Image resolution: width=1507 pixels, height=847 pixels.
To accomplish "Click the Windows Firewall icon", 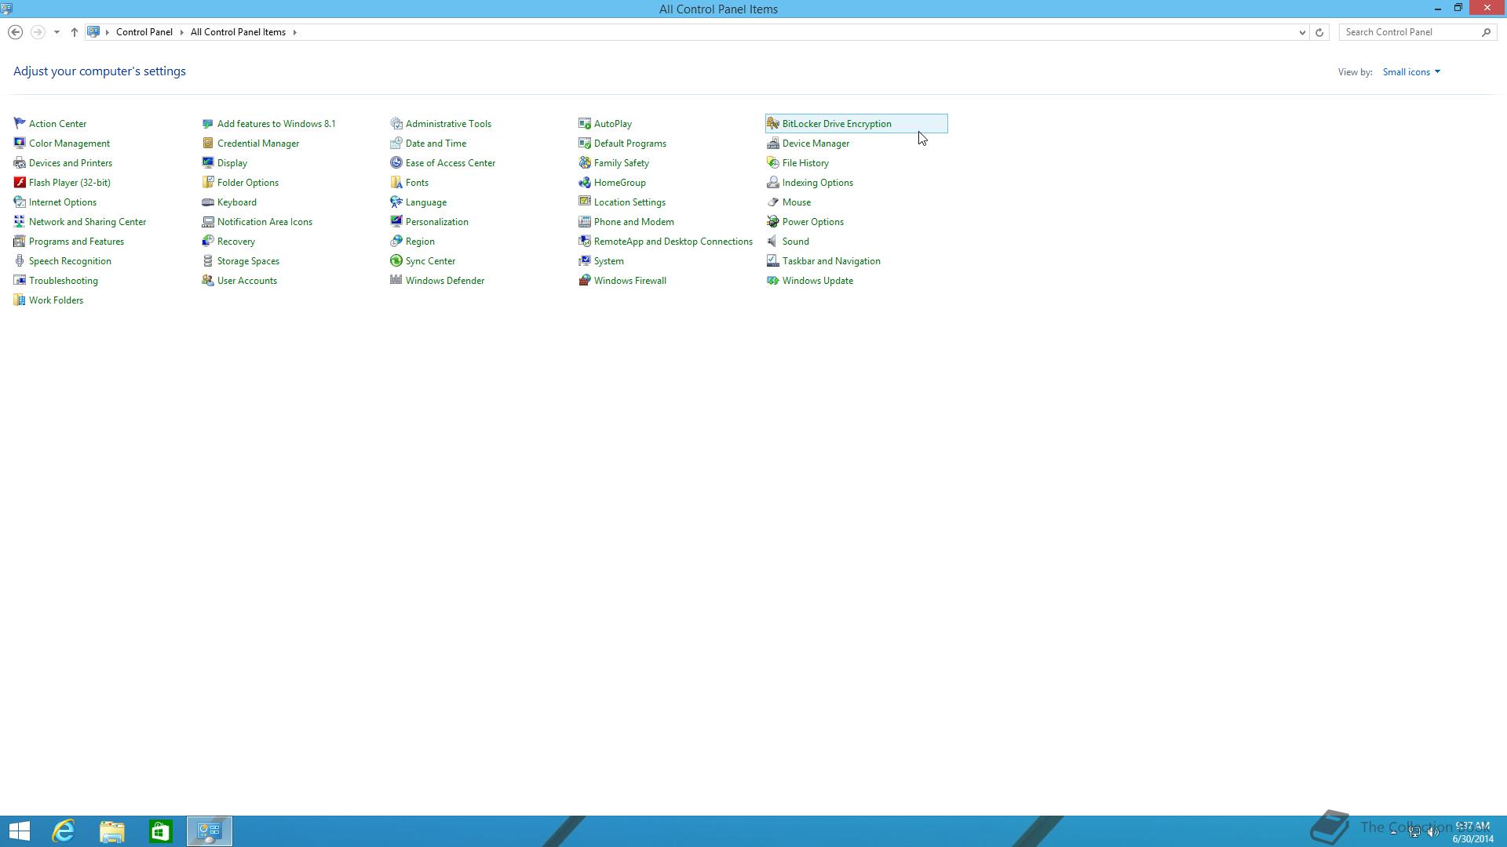I will [585, 280].
